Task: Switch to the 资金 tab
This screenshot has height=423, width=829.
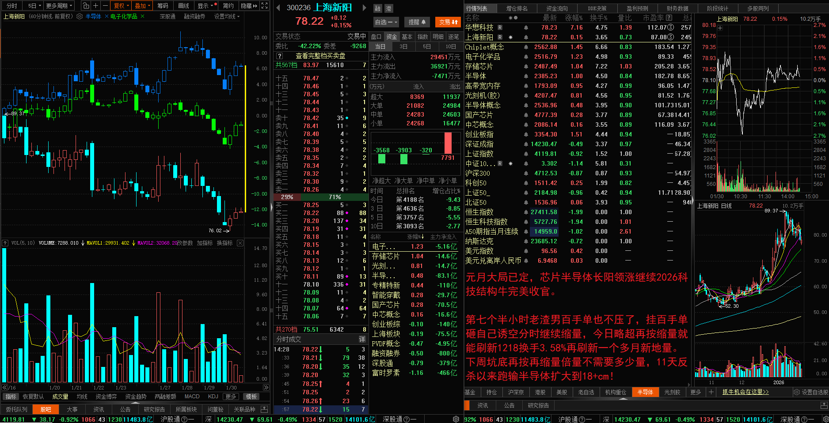Action: click(392, 37)
